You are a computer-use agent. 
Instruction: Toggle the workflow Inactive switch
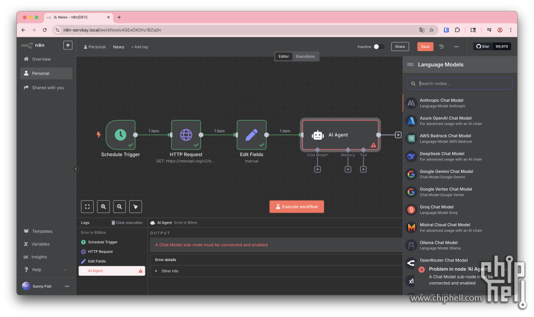379,47
